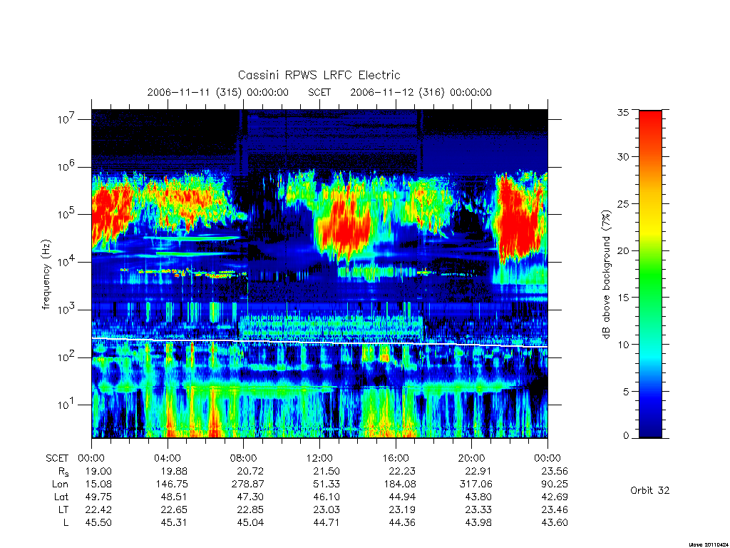Image resolution: width=730 pixels, height=548 pixels.
Task: Click the "Orbit 32" label
Action: [x=650, y=490]
